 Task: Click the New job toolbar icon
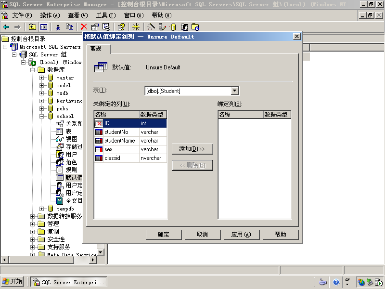pos(195,27)
